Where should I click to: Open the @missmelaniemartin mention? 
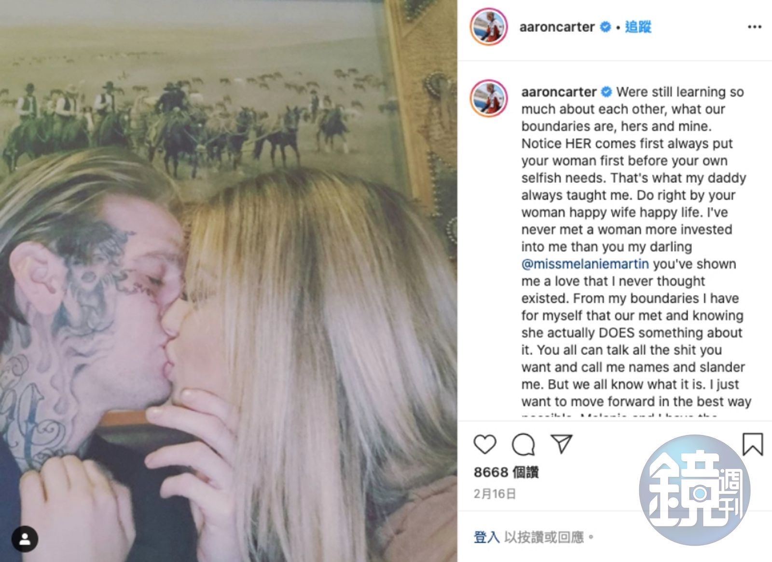point(585,264)
